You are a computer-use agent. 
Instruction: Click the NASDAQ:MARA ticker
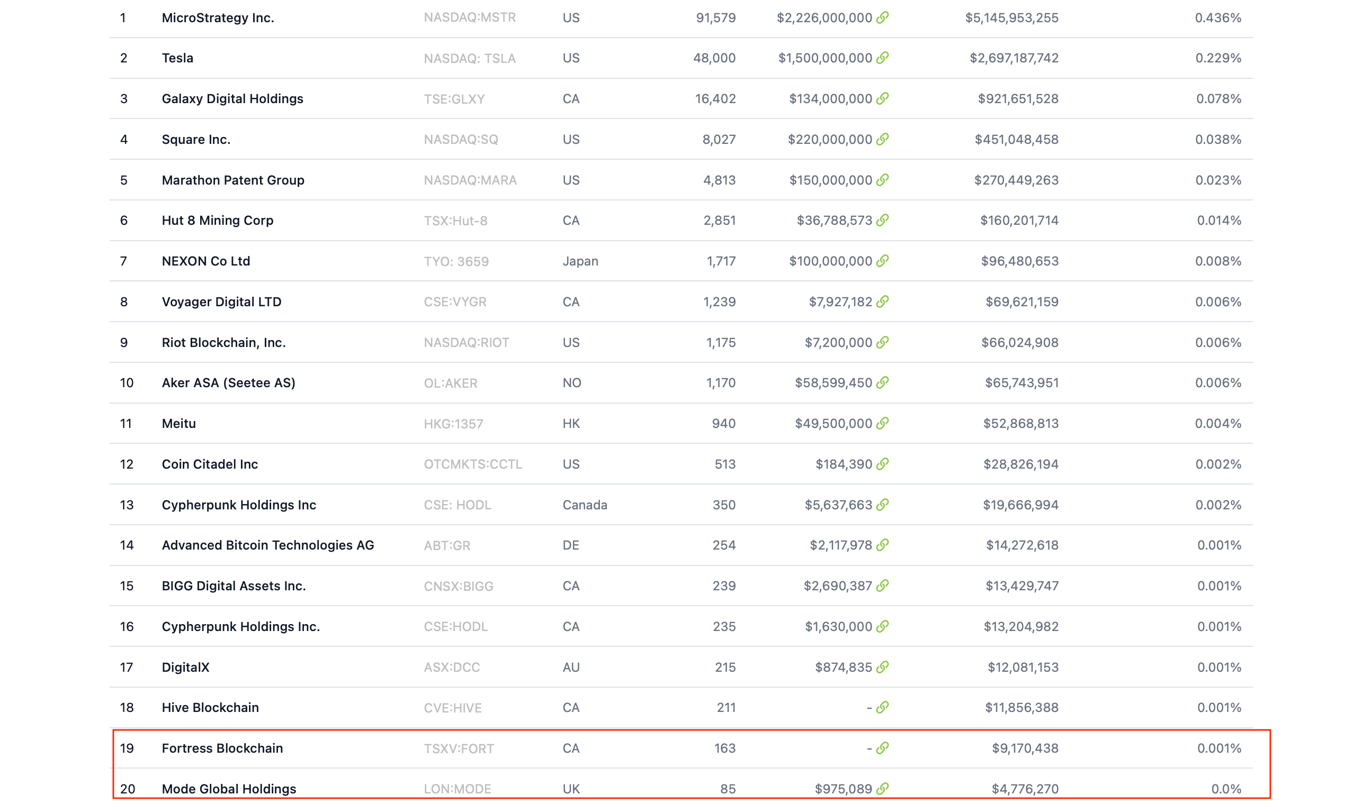tap(470, 180)
